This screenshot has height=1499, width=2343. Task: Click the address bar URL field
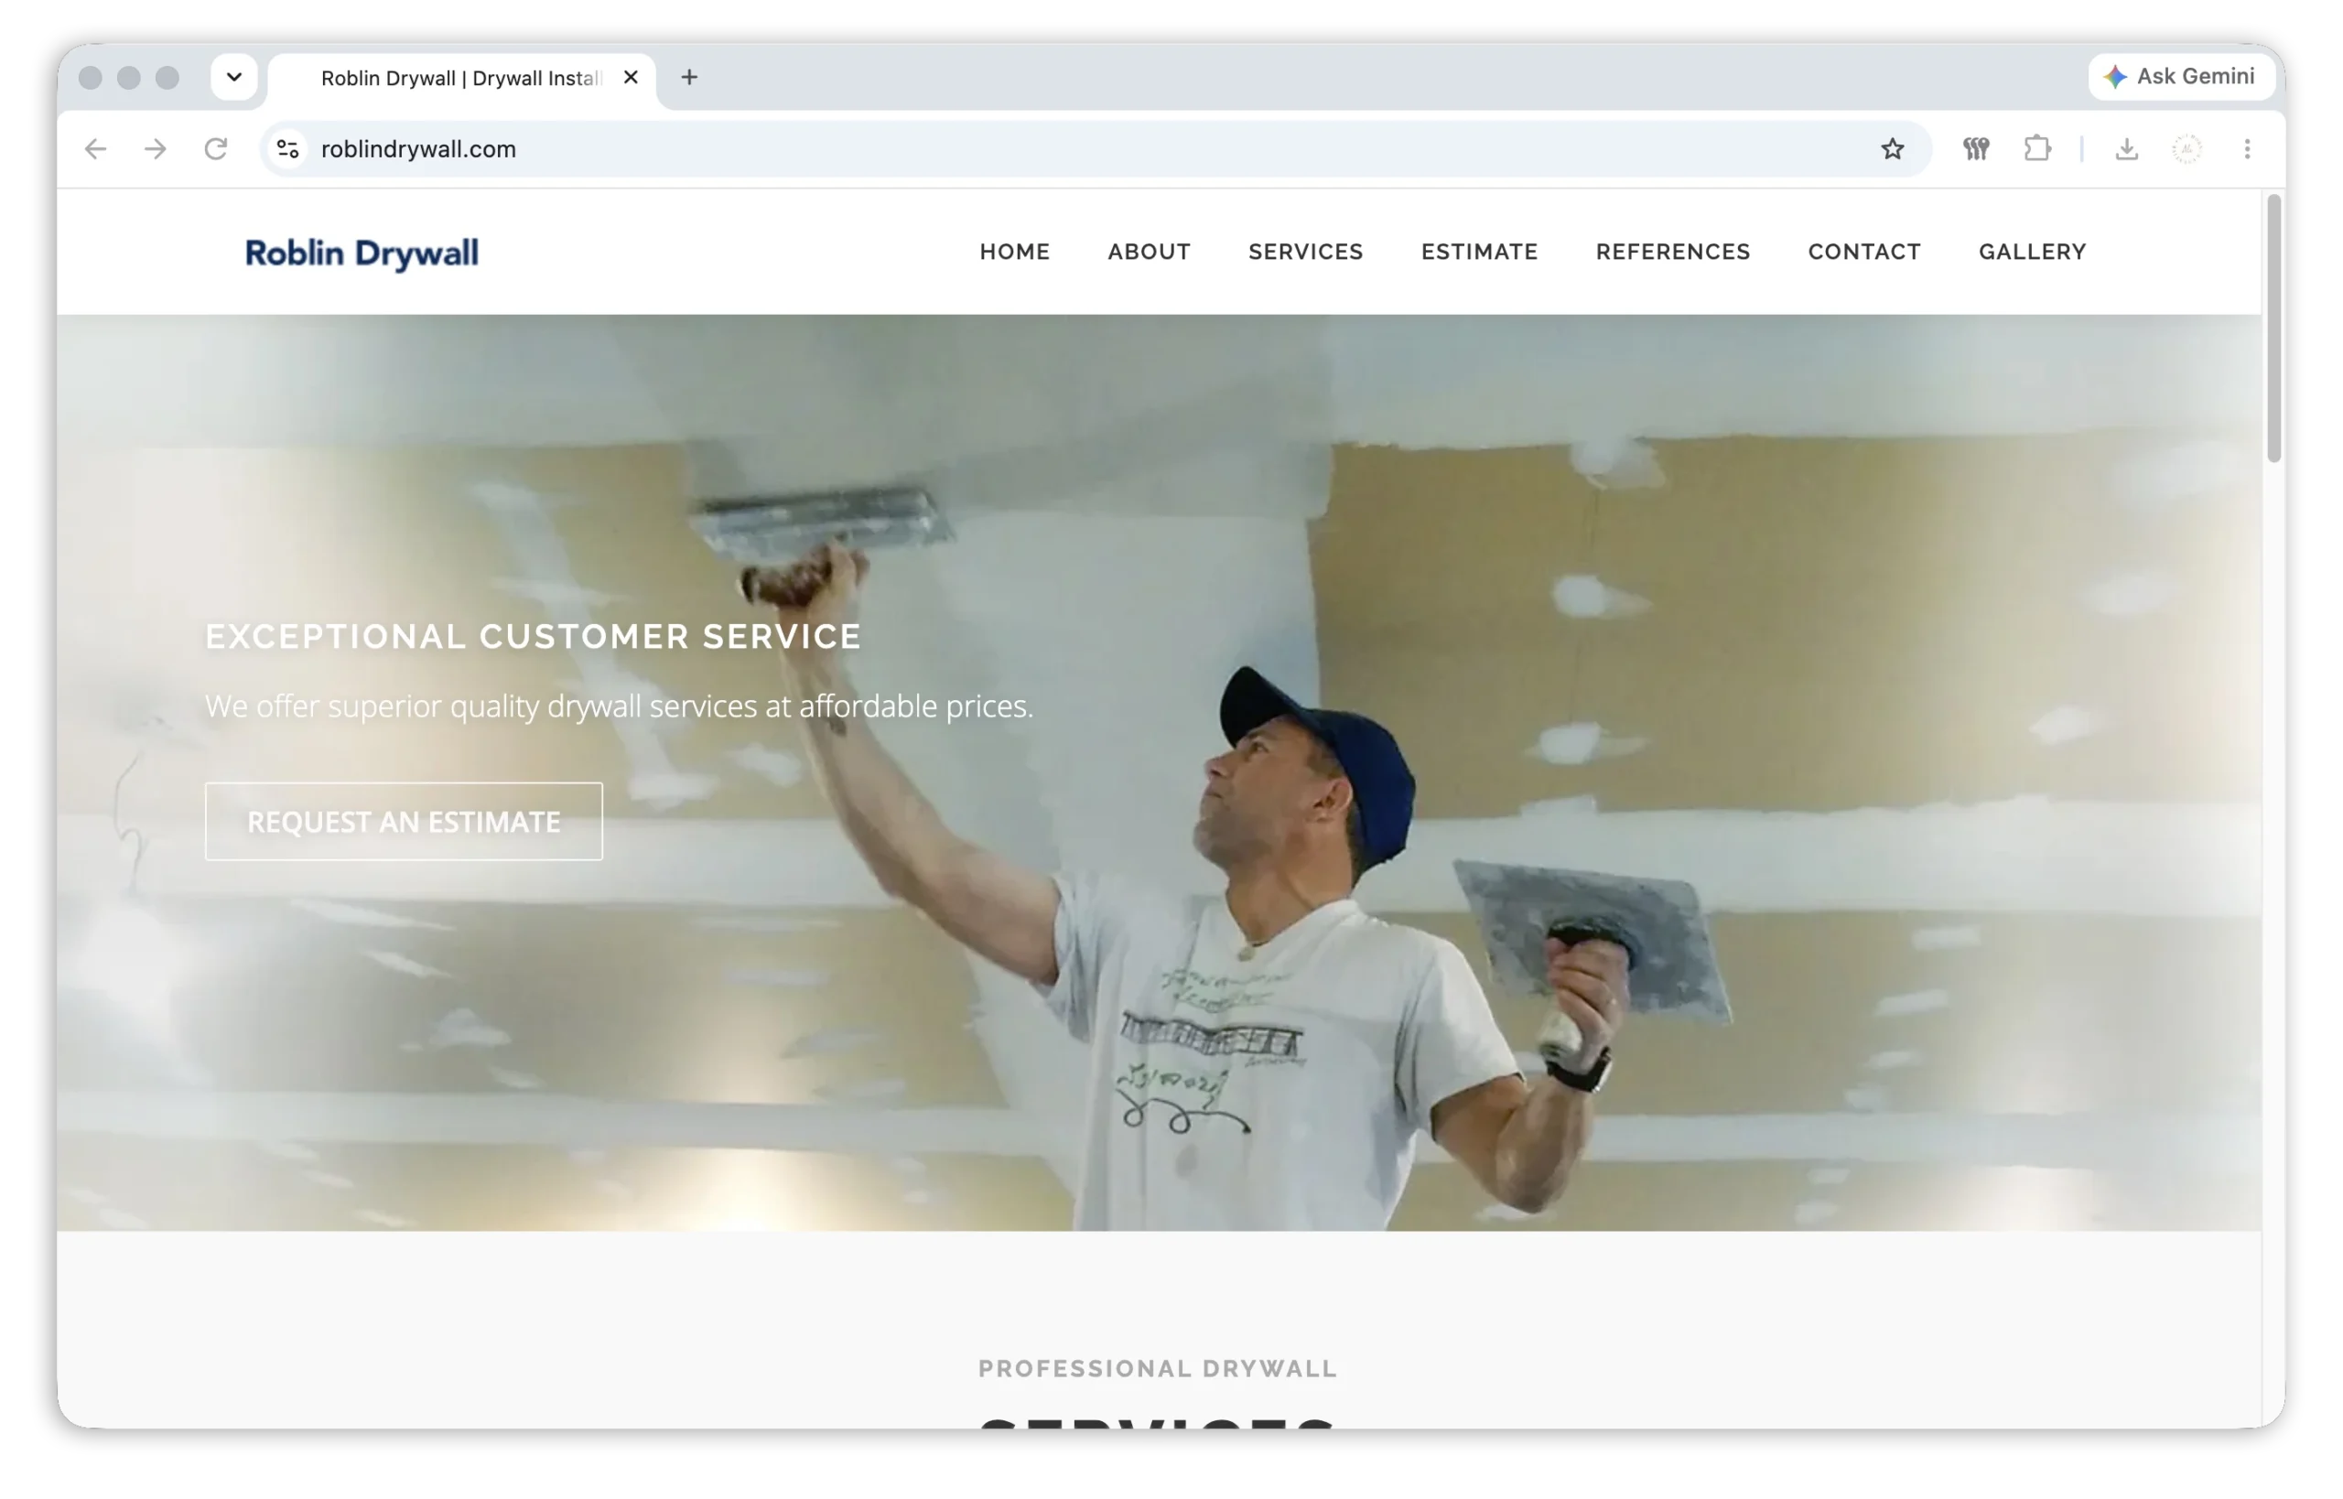[1090, 149]
